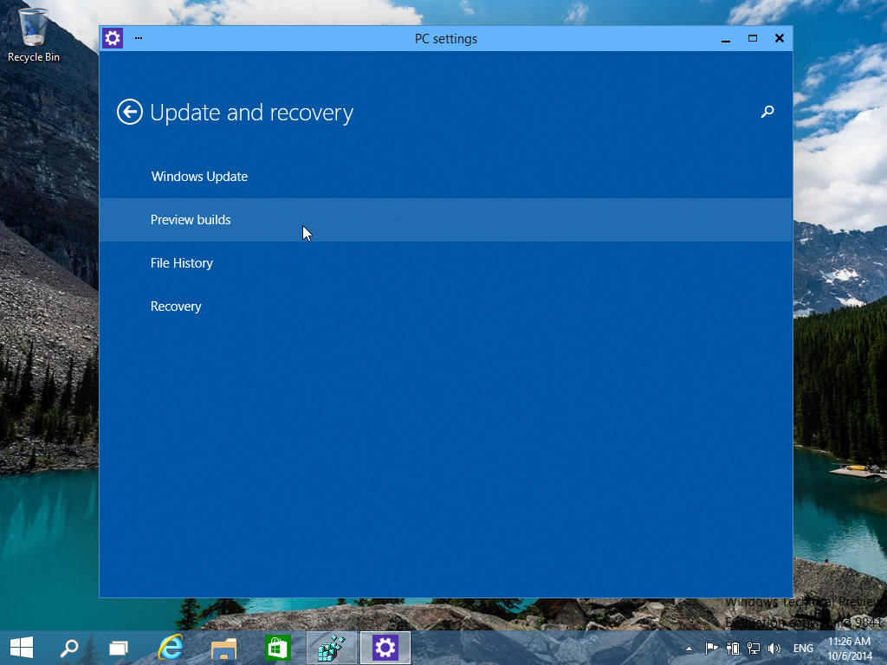The width and height of the screenshot is (887, 665).
Task: Click the power/battery tray icon
Action: point(733,649)
